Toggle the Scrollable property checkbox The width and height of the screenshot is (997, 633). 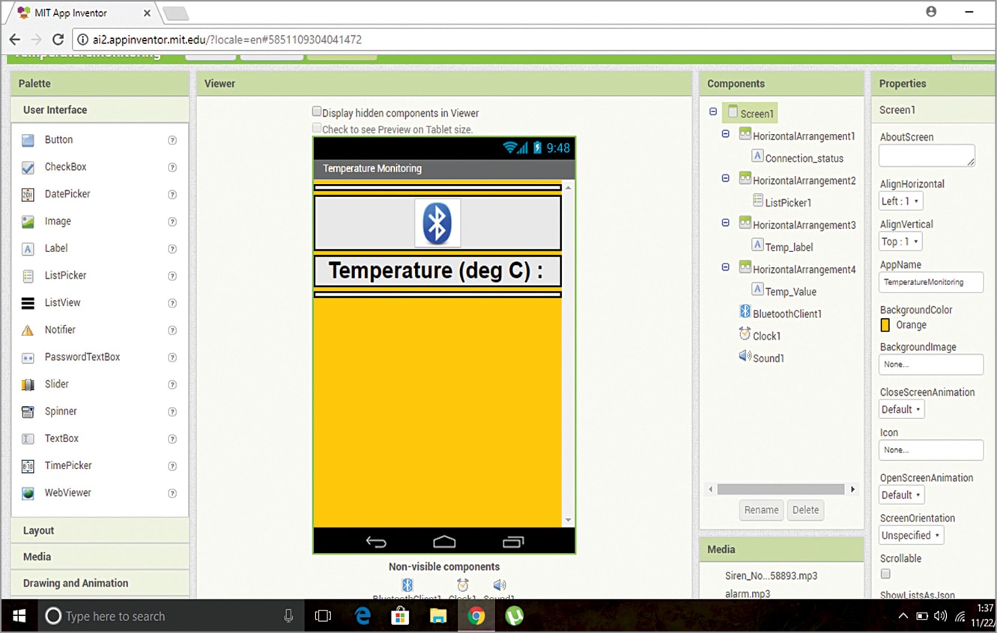tap(885, 573)
